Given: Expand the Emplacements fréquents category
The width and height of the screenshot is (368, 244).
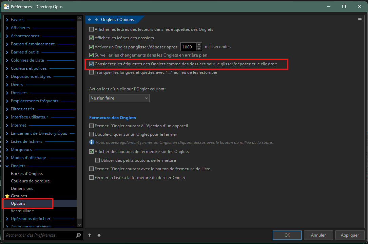Looking at the screenshot, I should click(7, 101).
